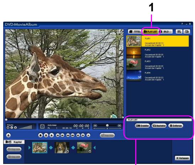The height and width of the screenshot is (165, 195).
Task: Open the help question mark icon
Action: [182, 24]
